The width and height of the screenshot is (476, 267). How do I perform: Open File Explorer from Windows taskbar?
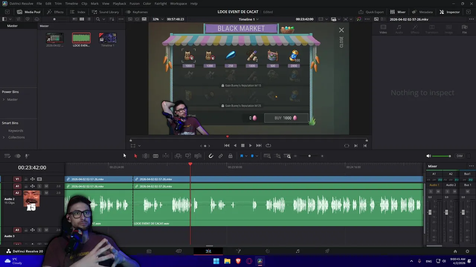(x=227, y=261)
